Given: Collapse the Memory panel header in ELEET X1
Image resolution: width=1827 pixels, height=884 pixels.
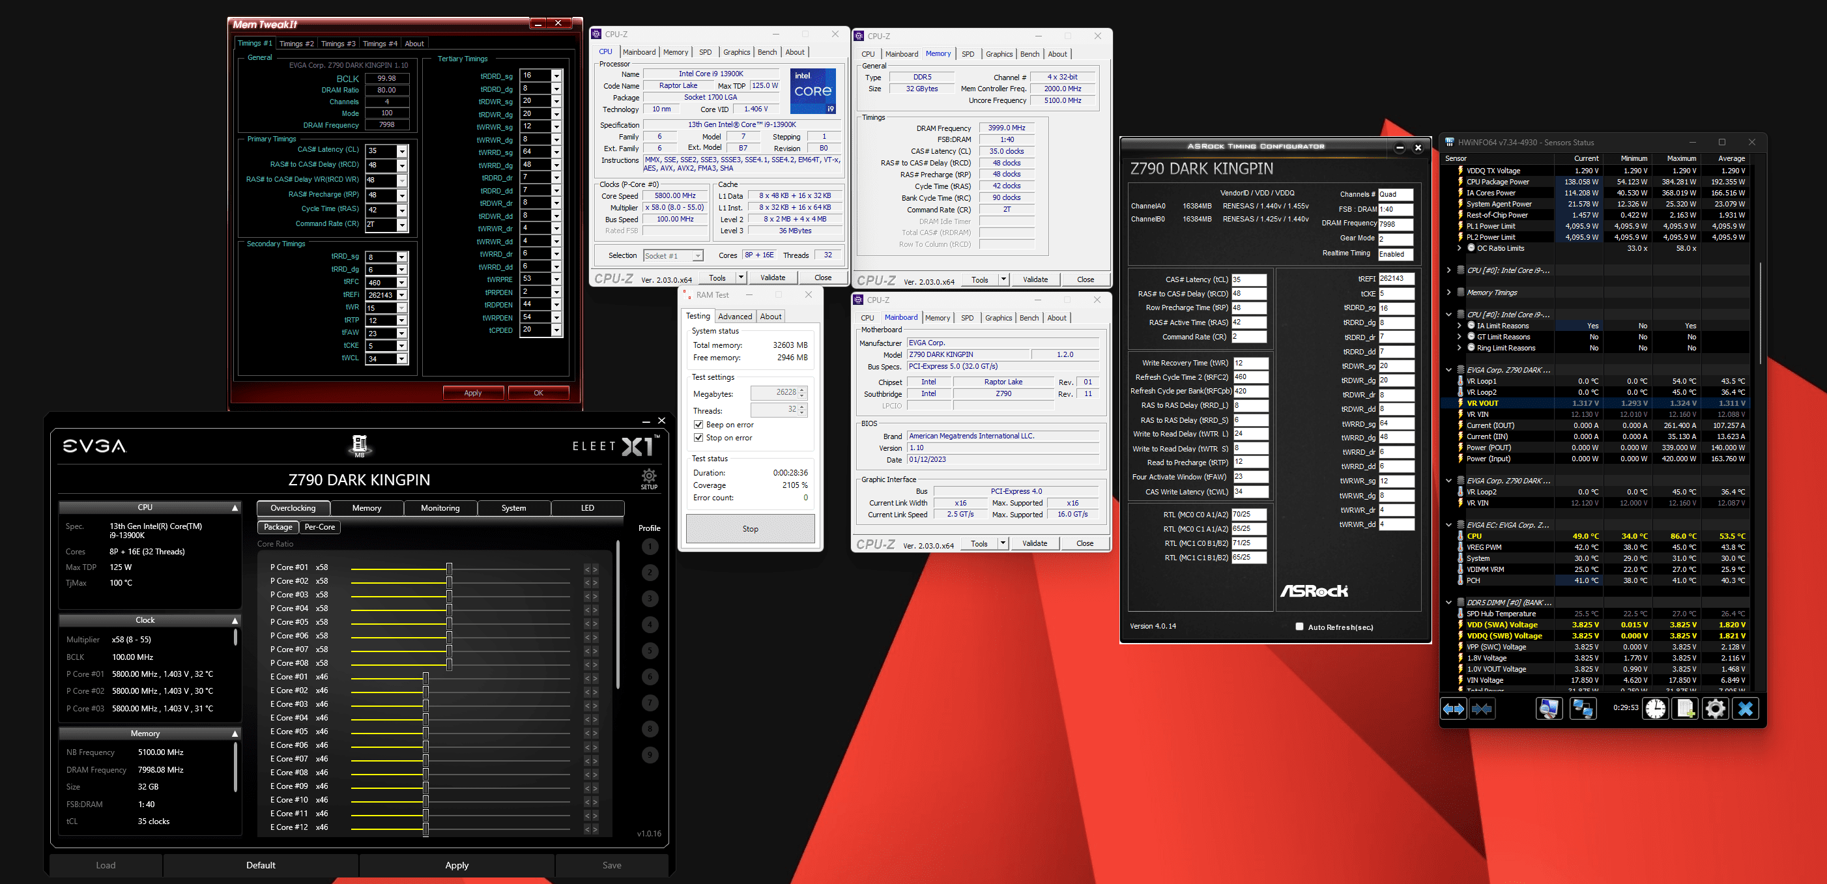Looking at the screenshot, I should 235,734.
